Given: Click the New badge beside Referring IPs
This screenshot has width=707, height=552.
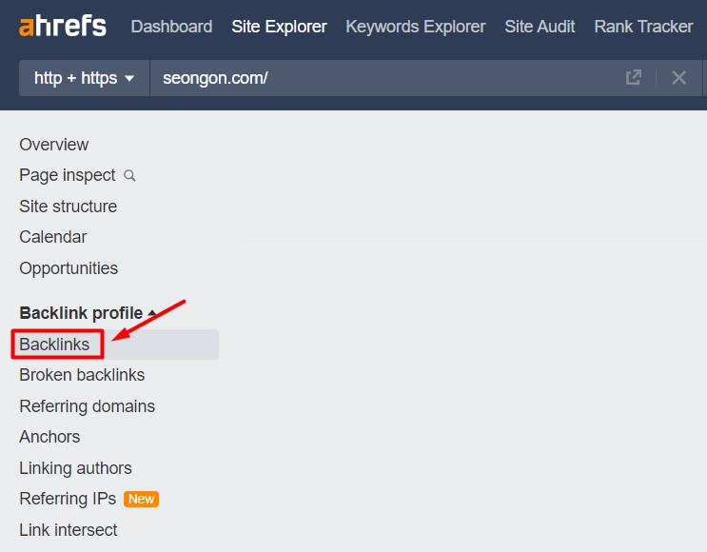Looking at the screenshot, I should click(x=141, y=499).
